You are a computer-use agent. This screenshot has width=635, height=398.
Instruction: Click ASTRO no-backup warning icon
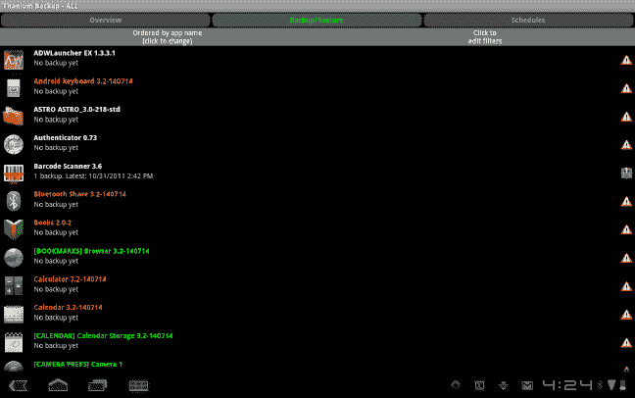626,117
